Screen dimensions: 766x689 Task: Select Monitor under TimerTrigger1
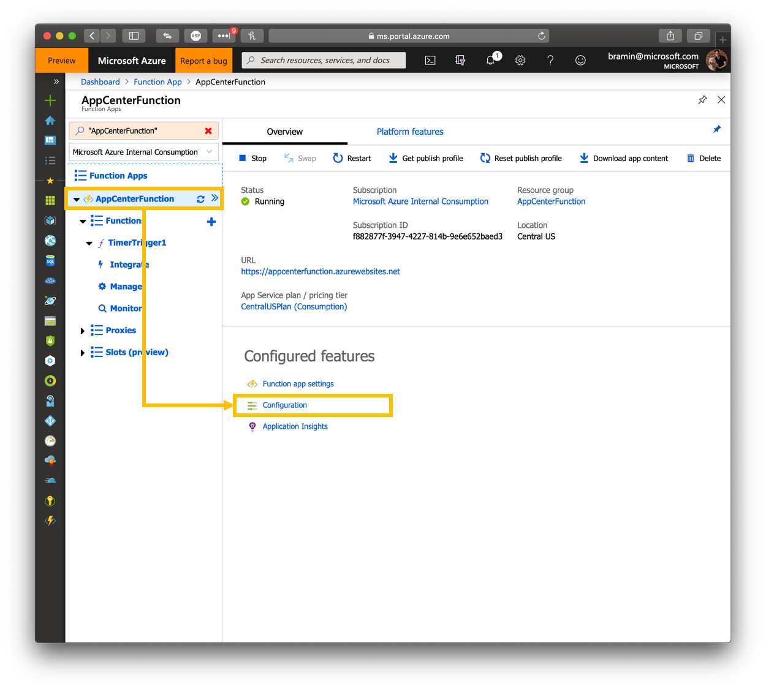[126, 309]
